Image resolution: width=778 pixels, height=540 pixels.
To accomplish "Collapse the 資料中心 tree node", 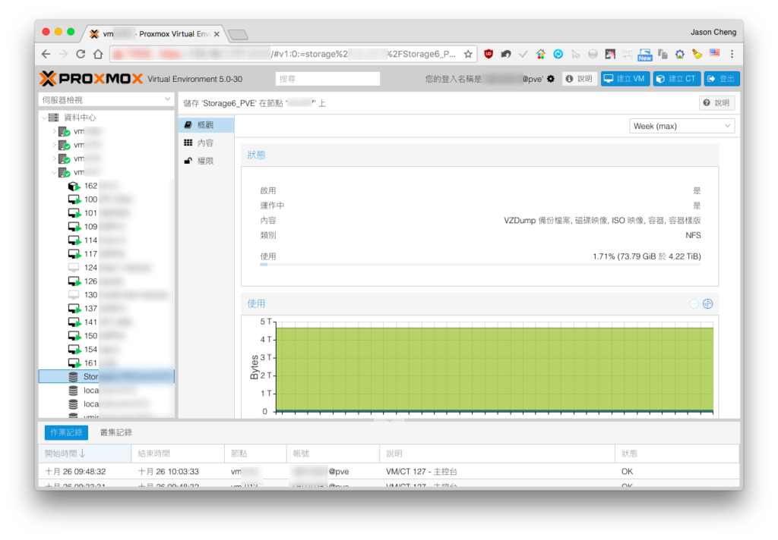I will [x=44, y=118].
